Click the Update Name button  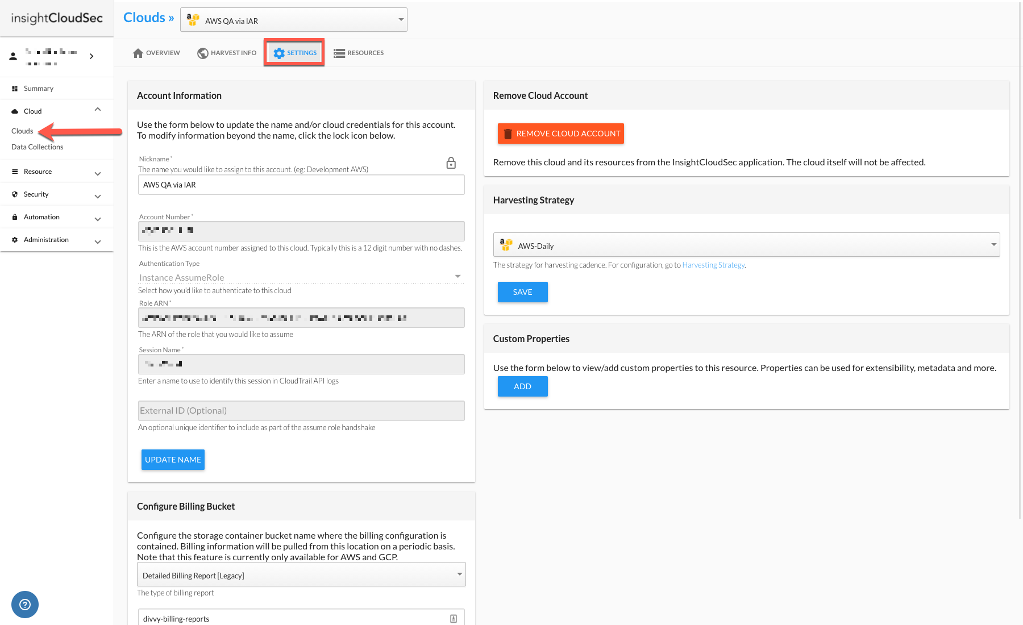(x=173, y=460)
